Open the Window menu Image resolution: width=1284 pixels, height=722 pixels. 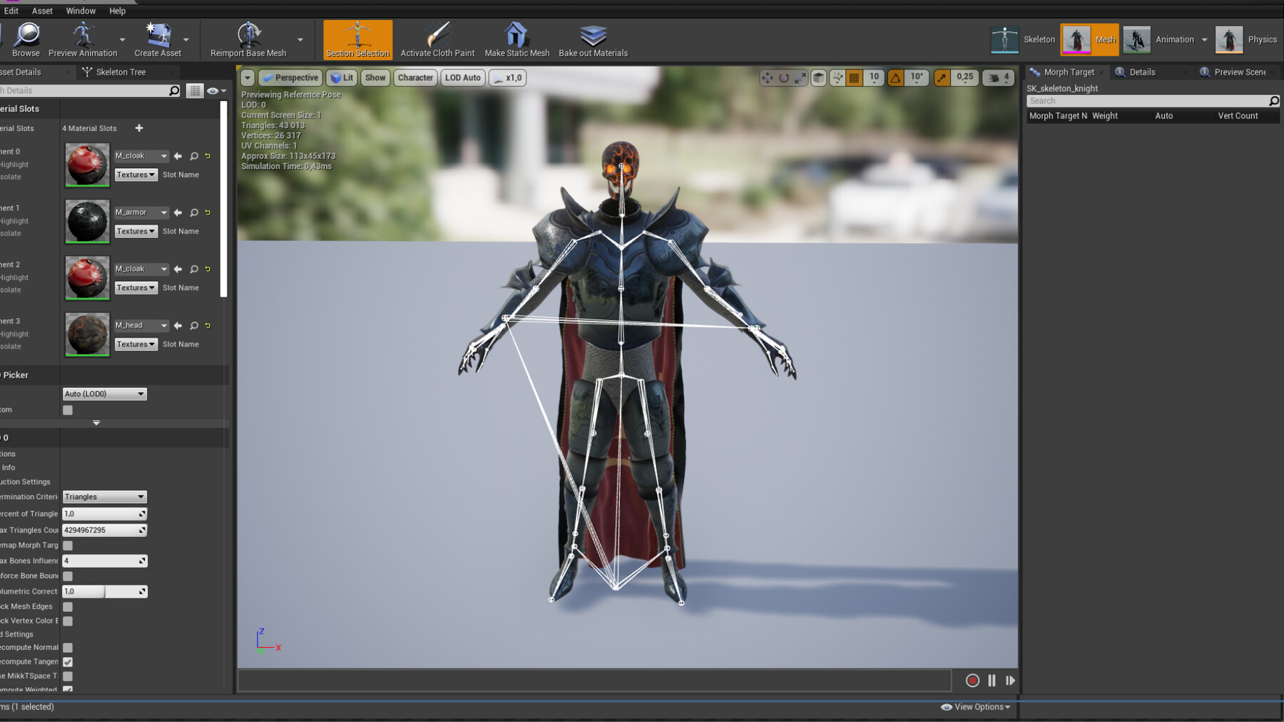(x=81, y=11)
